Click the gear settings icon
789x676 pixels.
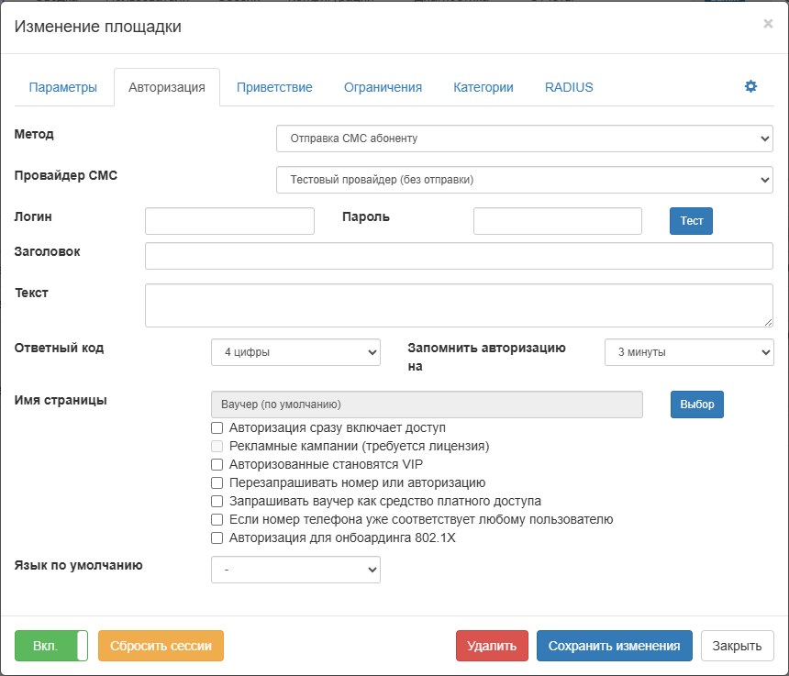[750, 86]
